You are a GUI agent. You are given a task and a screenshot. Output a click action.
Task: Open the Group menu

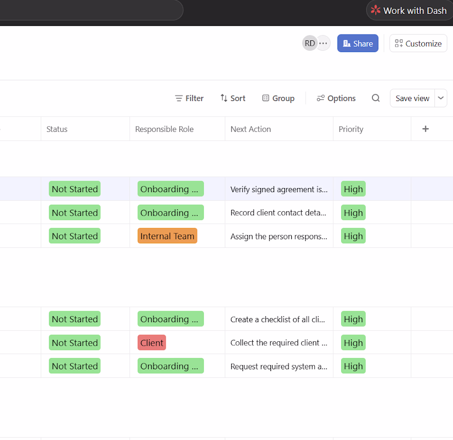[278, 98]
